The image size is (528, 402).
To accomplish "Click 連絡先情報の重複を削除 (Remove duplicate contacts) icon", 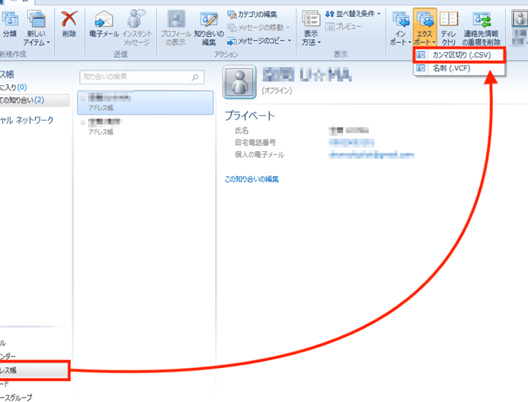I will (481, 20).
